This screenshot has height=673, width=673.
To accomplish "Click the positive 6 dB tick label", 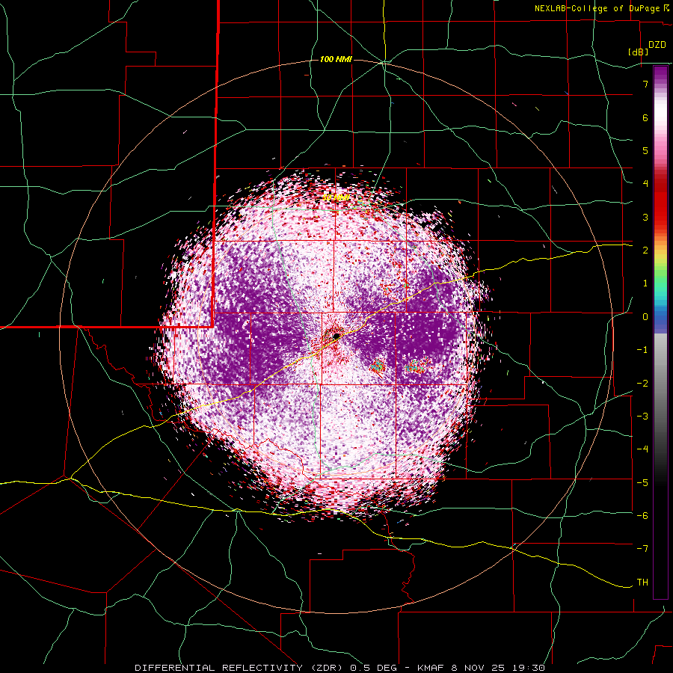I will point(645,117).
